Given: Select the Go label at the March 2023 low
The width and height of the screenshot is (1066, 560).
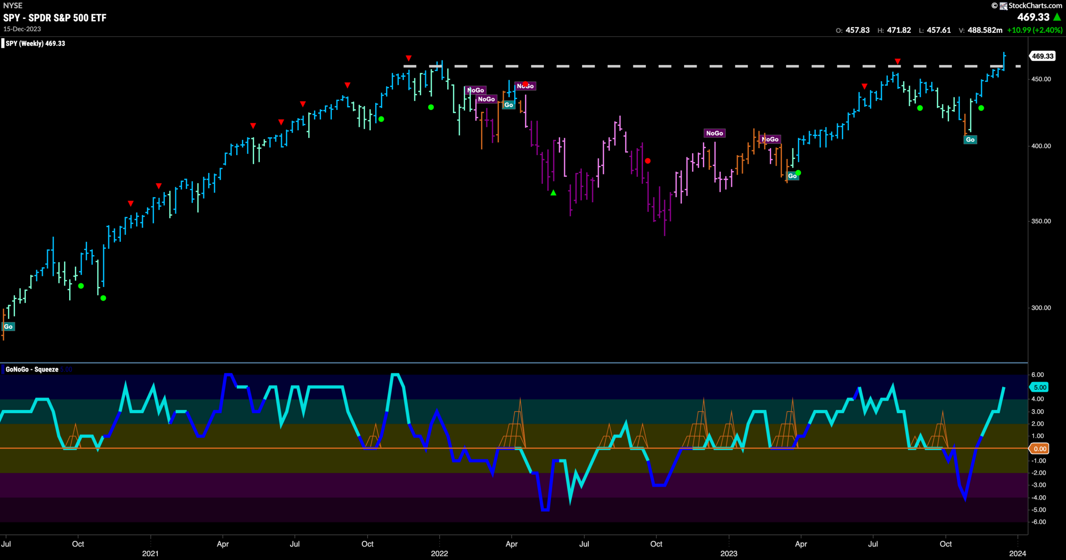Looking at the screenshot, I should [x=792, y=176].
